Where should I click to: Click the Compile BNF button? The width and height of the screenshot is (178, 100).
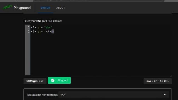(35, 81)
